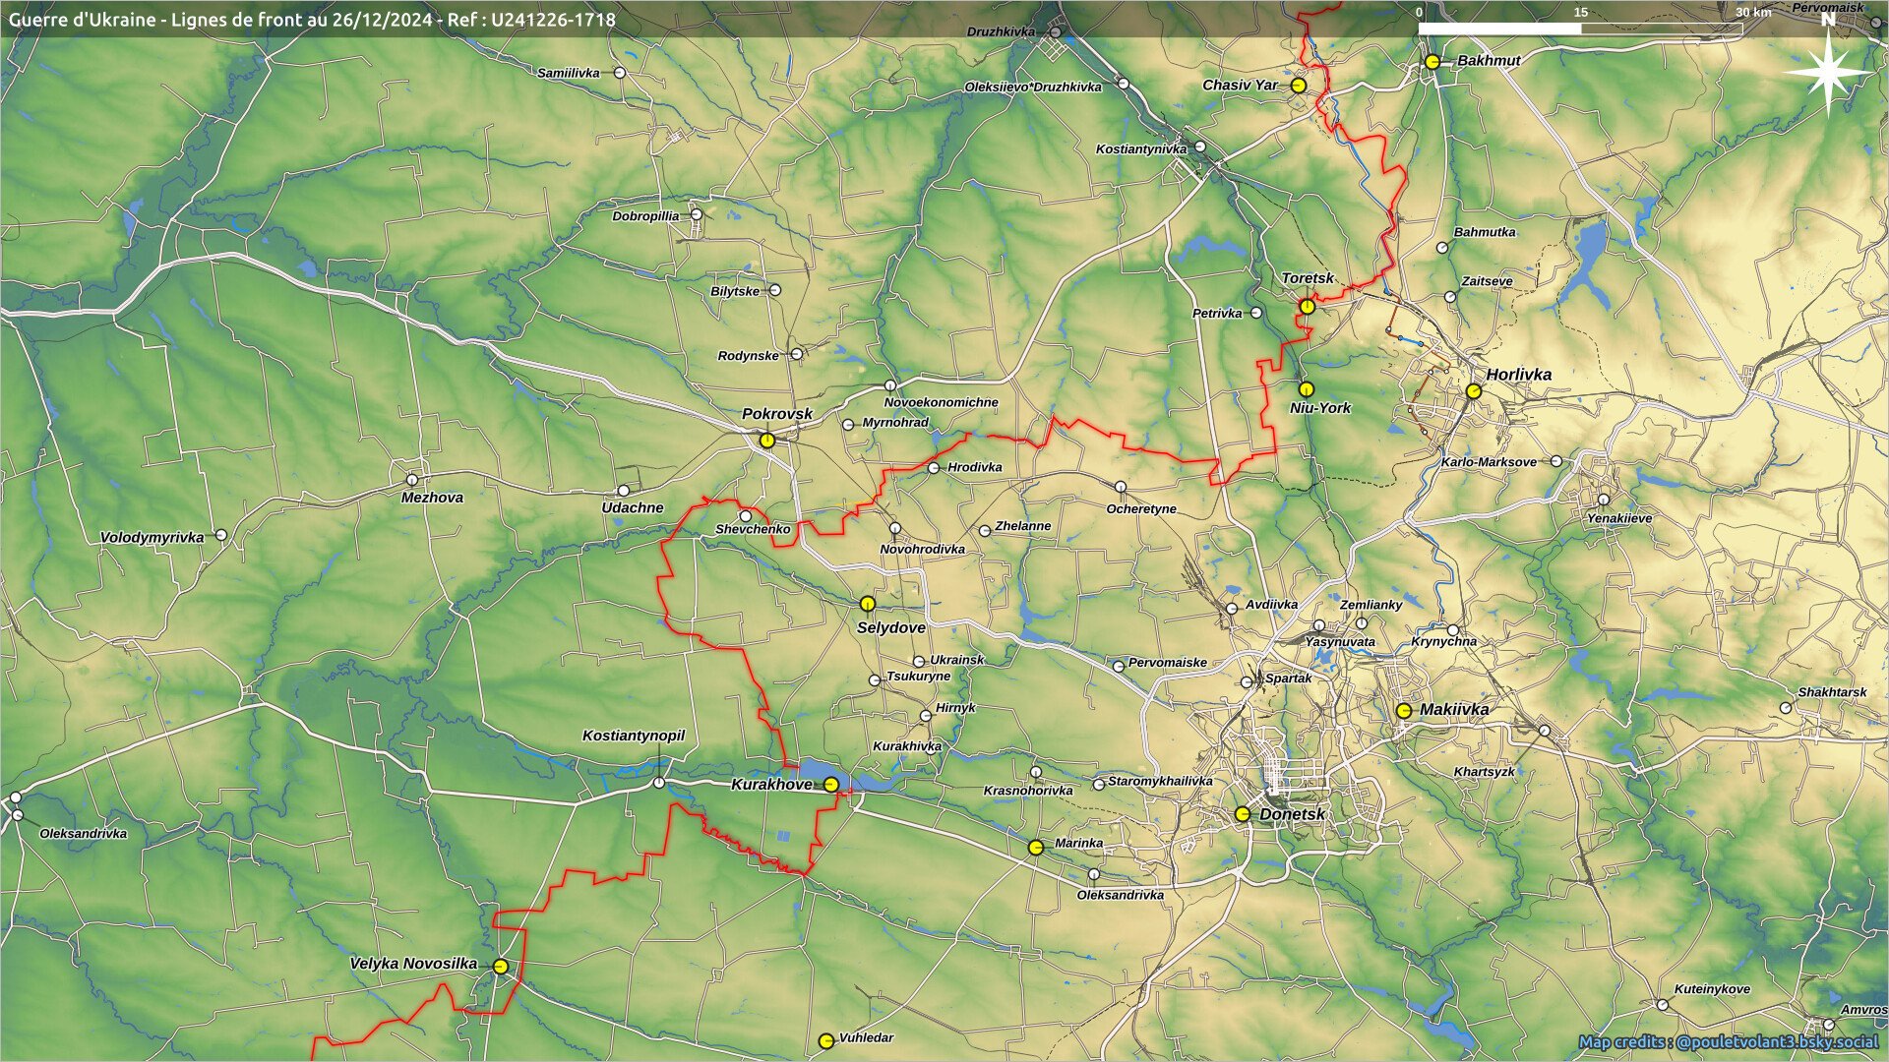Click the white Petrivka marker
The height and width of the screenshot is (1062, 1889).
click(1256, 313)
